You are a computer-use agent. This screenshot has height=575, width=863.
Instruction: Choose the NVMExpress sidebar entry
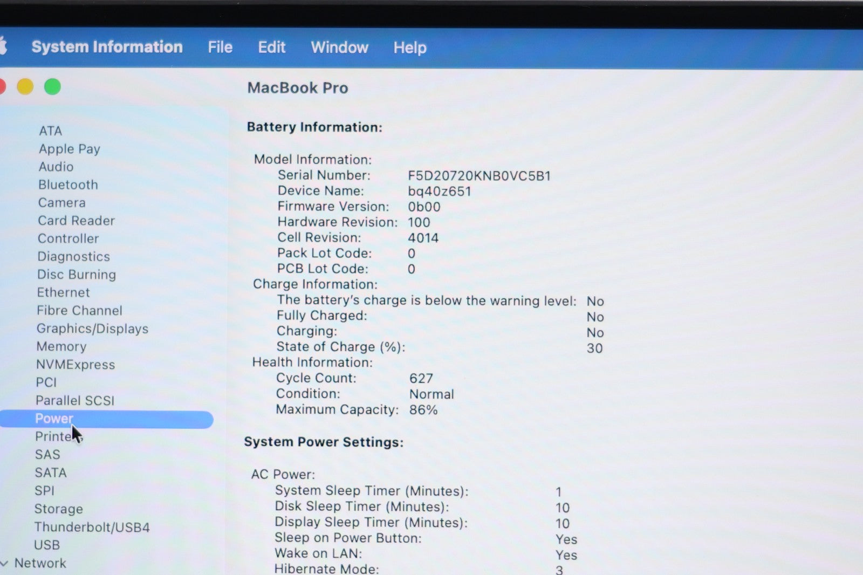click(76, 365)
